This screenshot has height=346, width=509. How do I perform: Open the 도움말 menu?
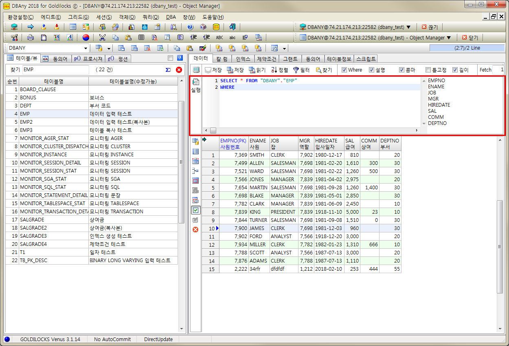(213, 17)
